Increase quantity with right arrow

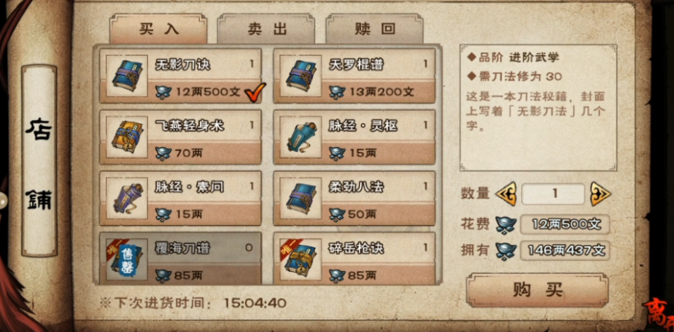(x=600, y=194)
